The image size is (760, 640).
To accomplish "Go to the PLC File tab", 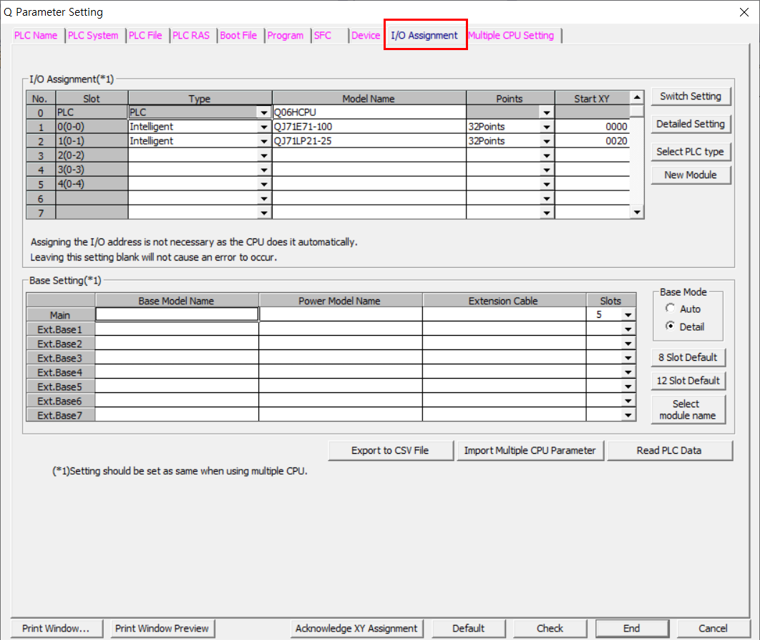I will click(x=145, y=35).
